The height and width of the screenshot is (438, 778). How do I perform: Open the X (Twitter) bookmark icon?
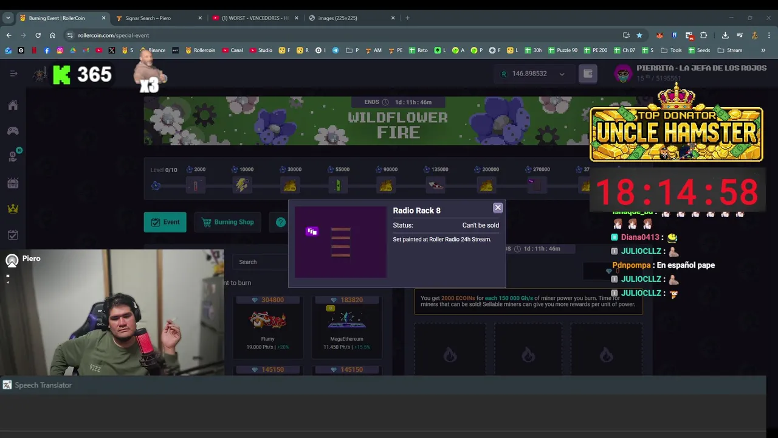pyautogui.click(x=112, y=50)
